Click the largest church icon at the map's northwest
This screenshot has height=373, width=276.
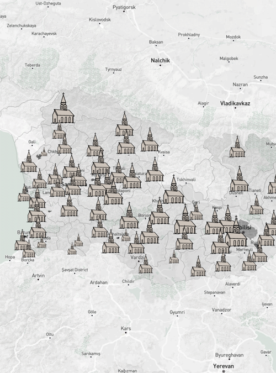63,108
